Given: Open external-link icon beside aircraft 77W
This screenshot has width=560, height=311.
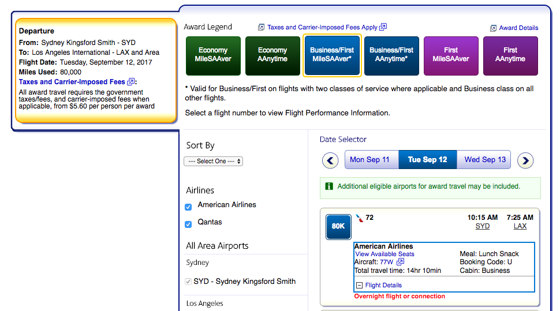Looking at the screenshot, I should 400,262.
